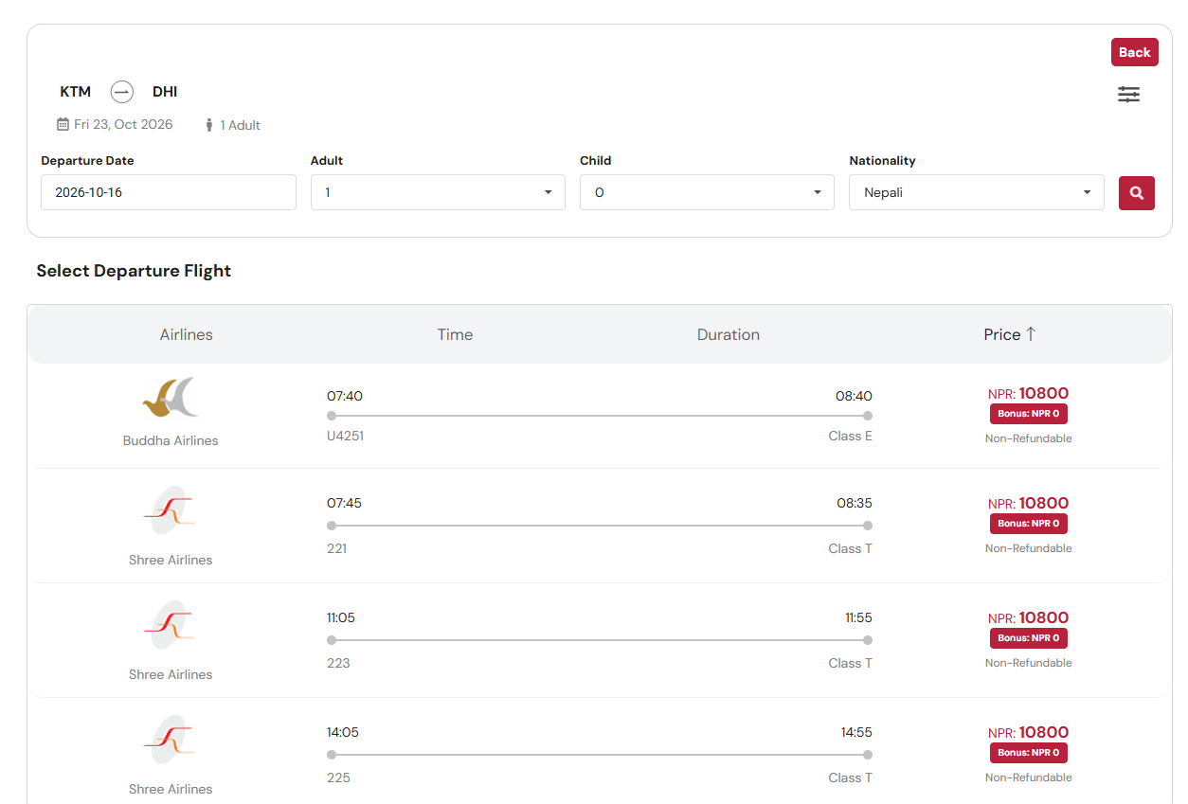Click the calendar icon beside Fri 23, Oct 2026

point(63,124)
